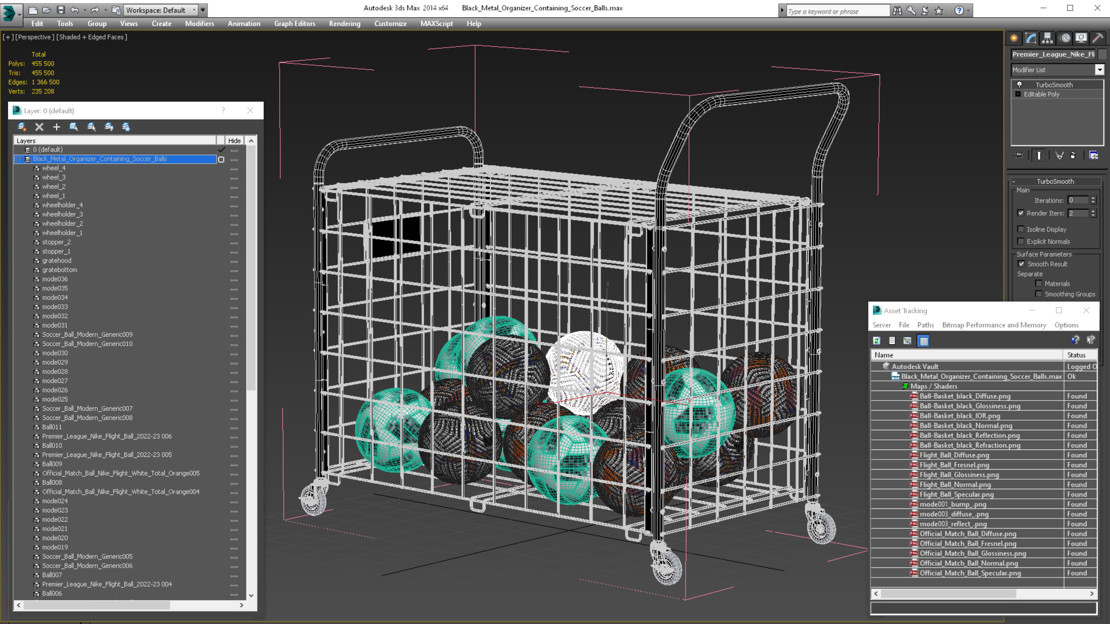Toggle Show End Result in modifier stack

(1039, 156)
